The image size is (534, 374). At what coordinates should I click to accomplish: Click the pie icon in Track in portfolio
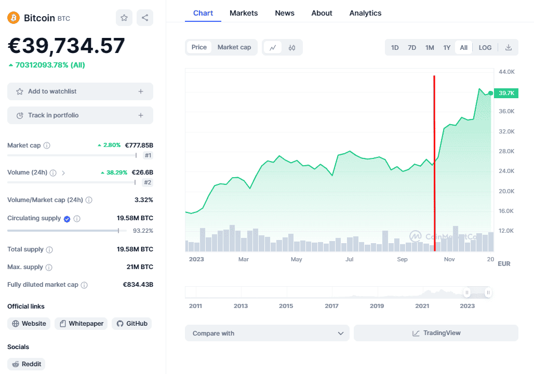[20, 115]
